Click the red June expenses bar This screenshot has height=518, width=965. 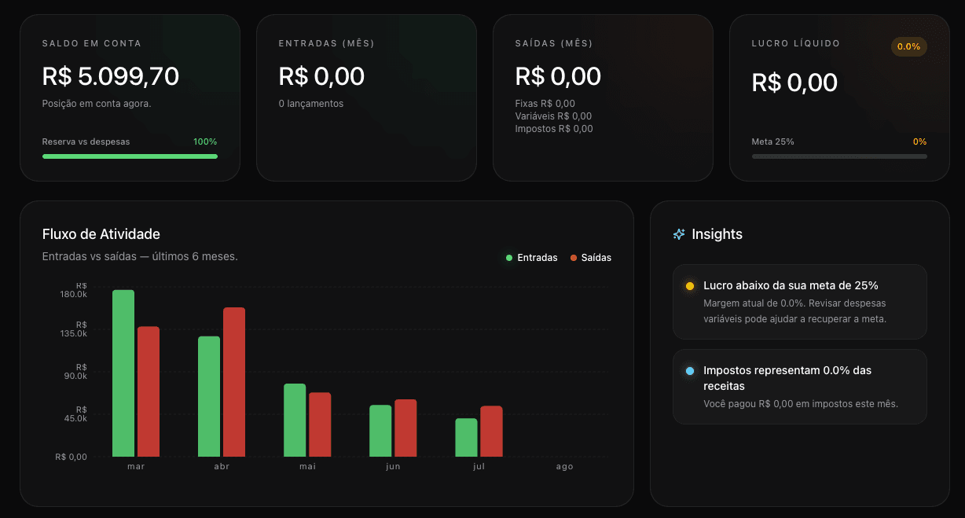(405, 428)
